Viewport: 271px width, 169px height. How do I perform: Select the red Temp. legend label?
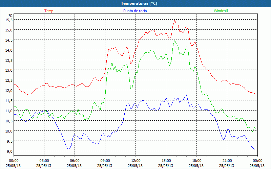click(49, 11)
